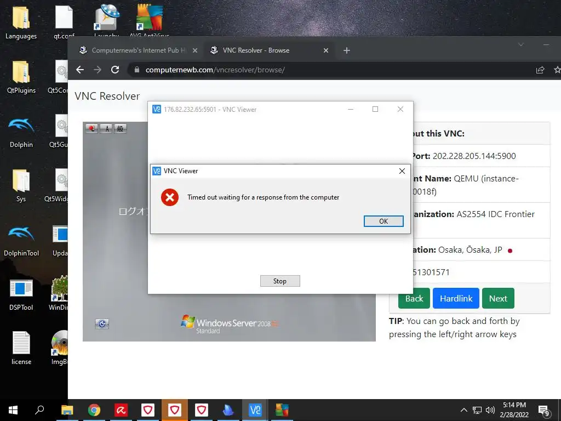The width and height of the screenshot is (561, 421).
Task: Click the error text "Timed out waiting for a response"
Action: point(263,197)
